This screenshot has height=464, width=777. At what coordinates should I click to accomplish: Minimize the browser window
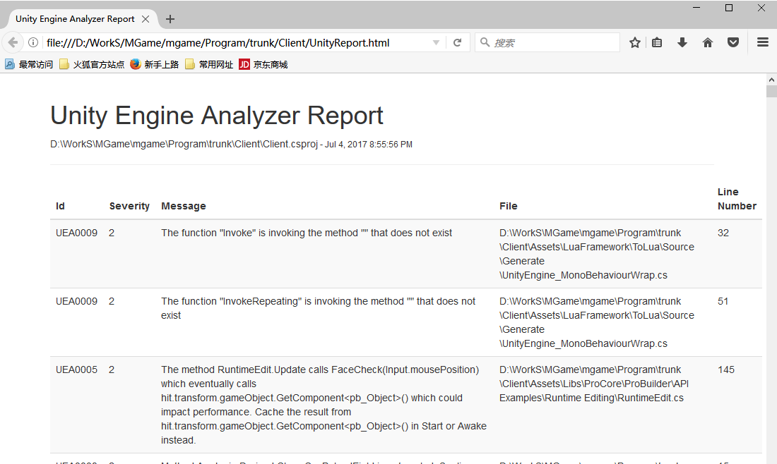696,8
